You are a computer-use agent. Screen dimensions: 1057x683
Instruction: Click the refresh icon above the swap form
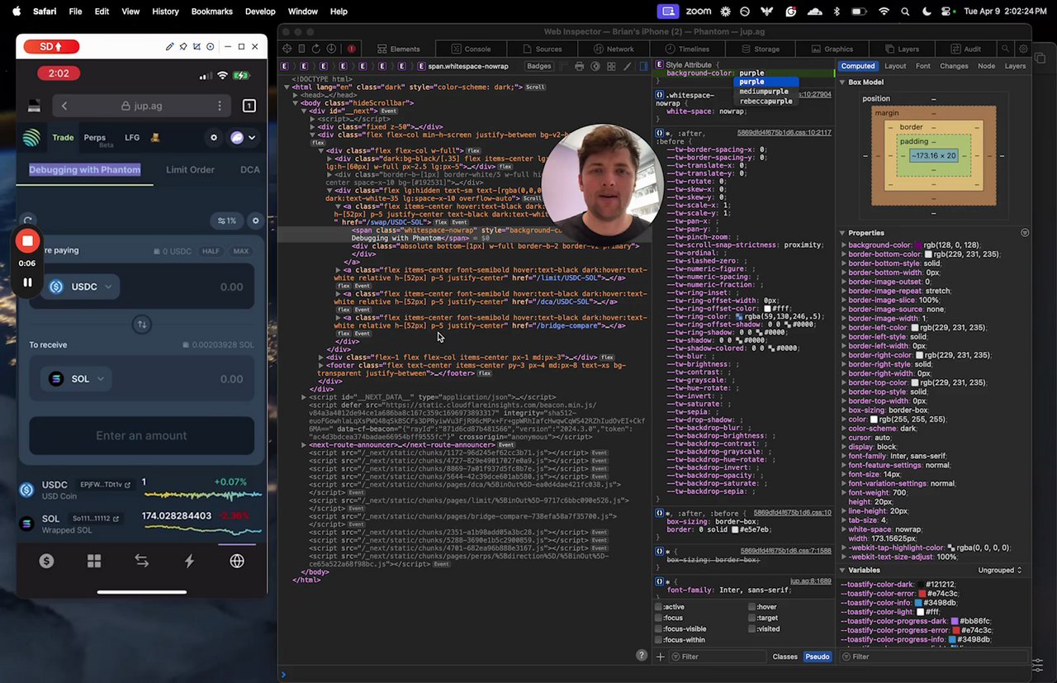pyautogui.click(x=28, y=221)
